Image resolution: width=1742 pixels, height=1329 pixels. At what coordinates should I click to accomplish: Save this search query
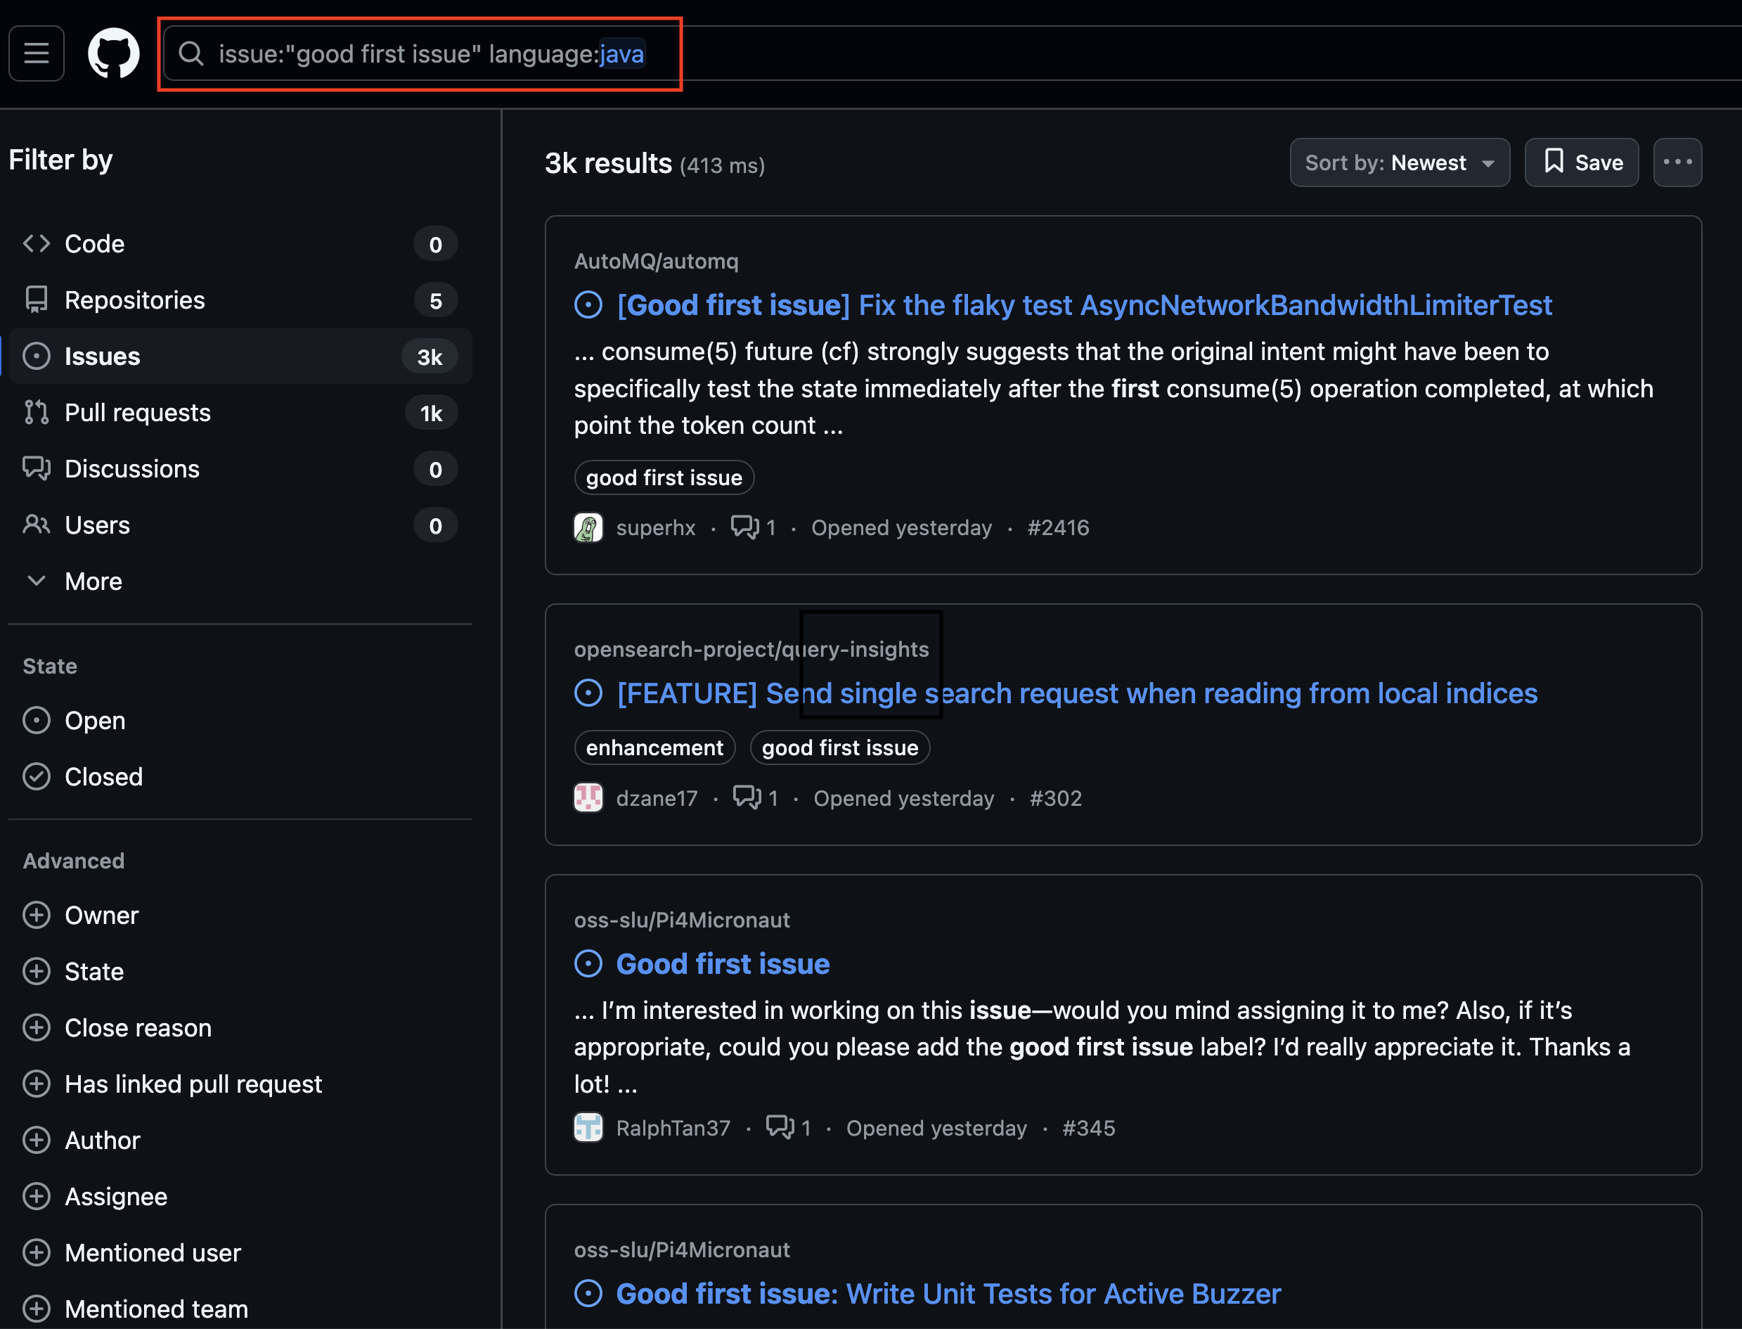point(1582,162)
